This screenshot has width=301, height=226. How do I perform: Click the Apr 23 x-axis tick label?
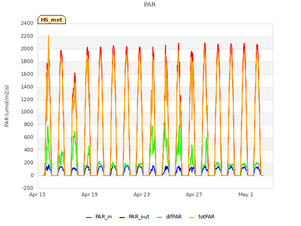coord(142,194)
